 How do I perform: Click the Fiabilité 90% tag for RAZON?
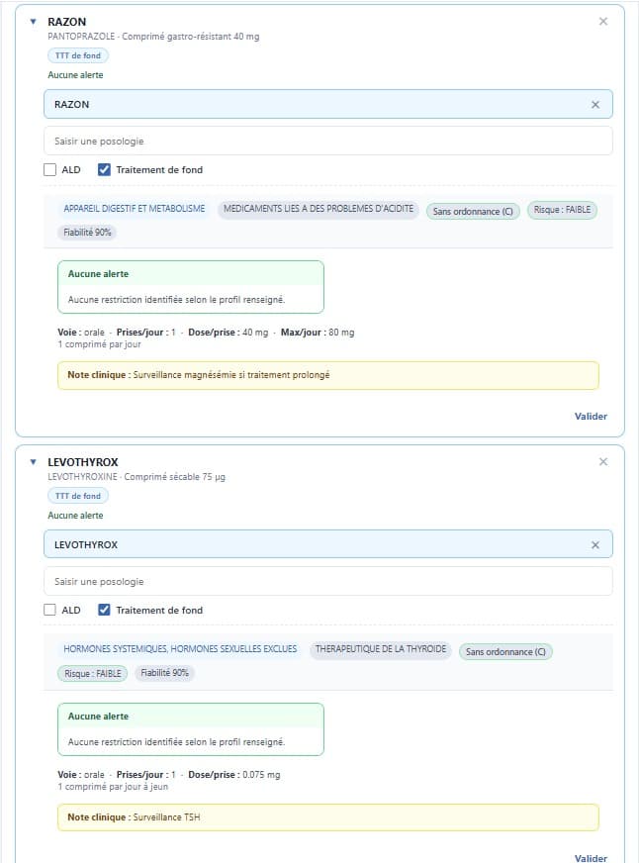(87, 233)
